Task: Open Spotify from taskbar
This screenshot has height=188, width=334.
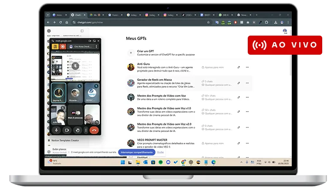Action: coord(161,162)
